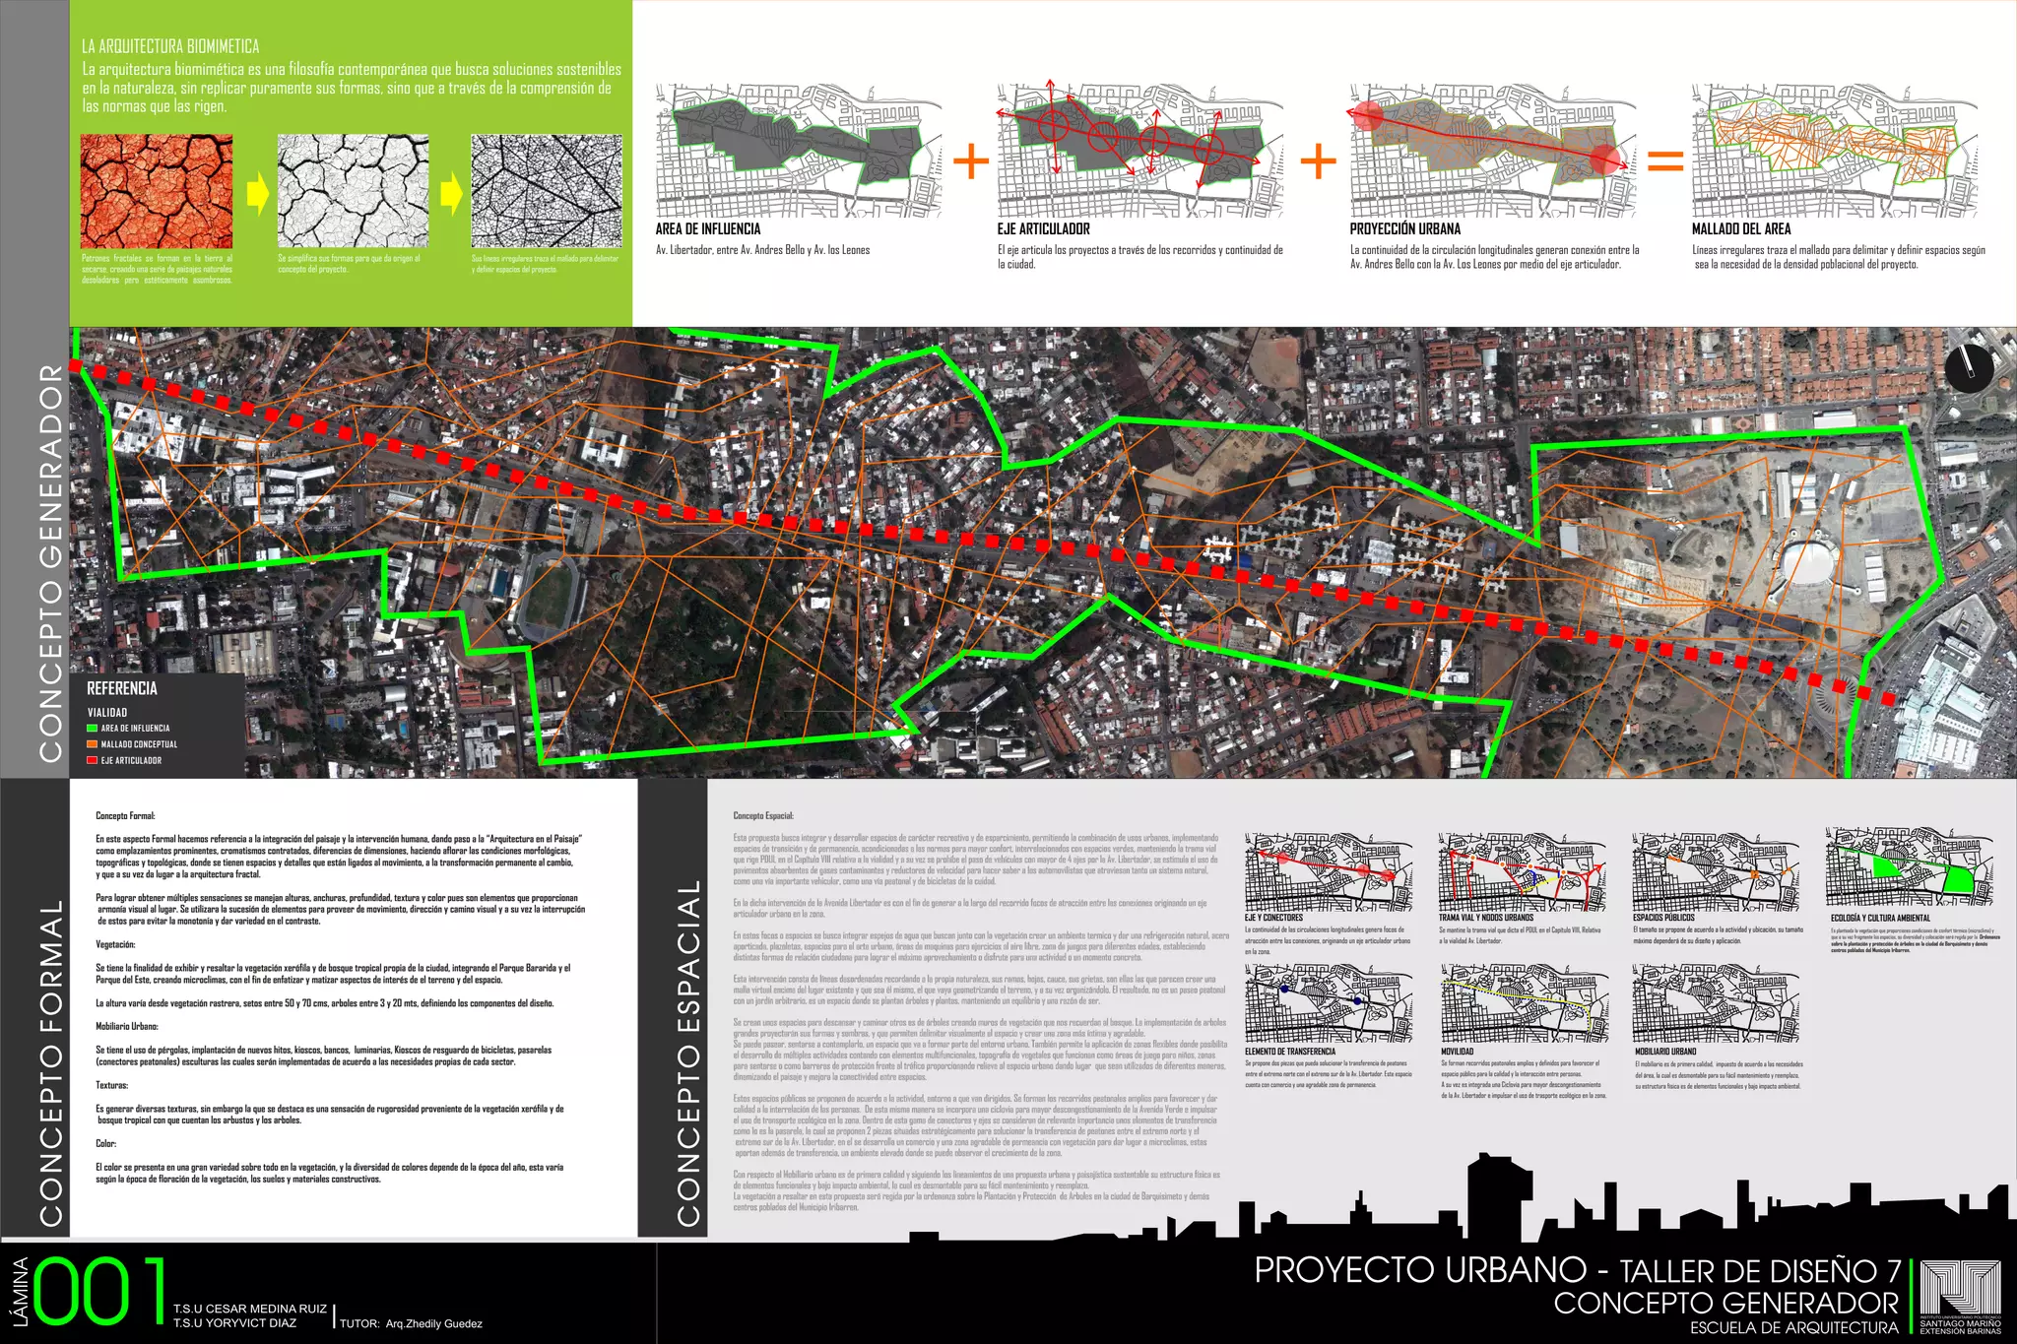This screenshot has height=1344, width=2017.
Task: Click the orange equals sign
Action: 1664,160
